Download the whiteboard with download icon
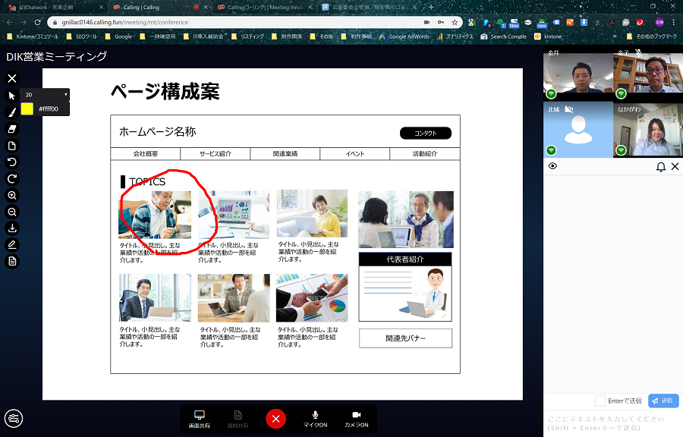The width and height of the screenshot is (683, 437). point(11,228)
